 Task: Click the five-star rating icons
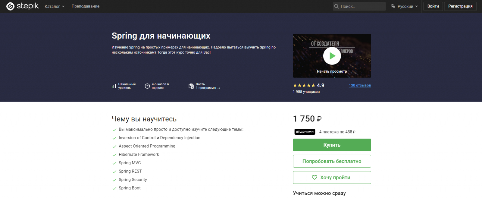(304, 86)
